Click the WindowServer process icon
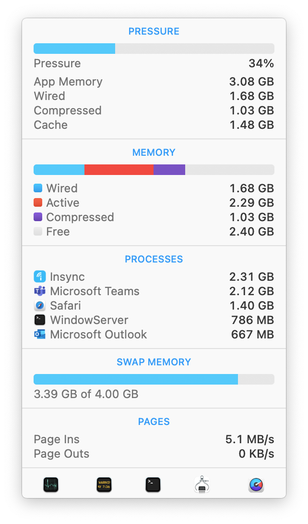 pyautogui.click(x=40, y=320)
